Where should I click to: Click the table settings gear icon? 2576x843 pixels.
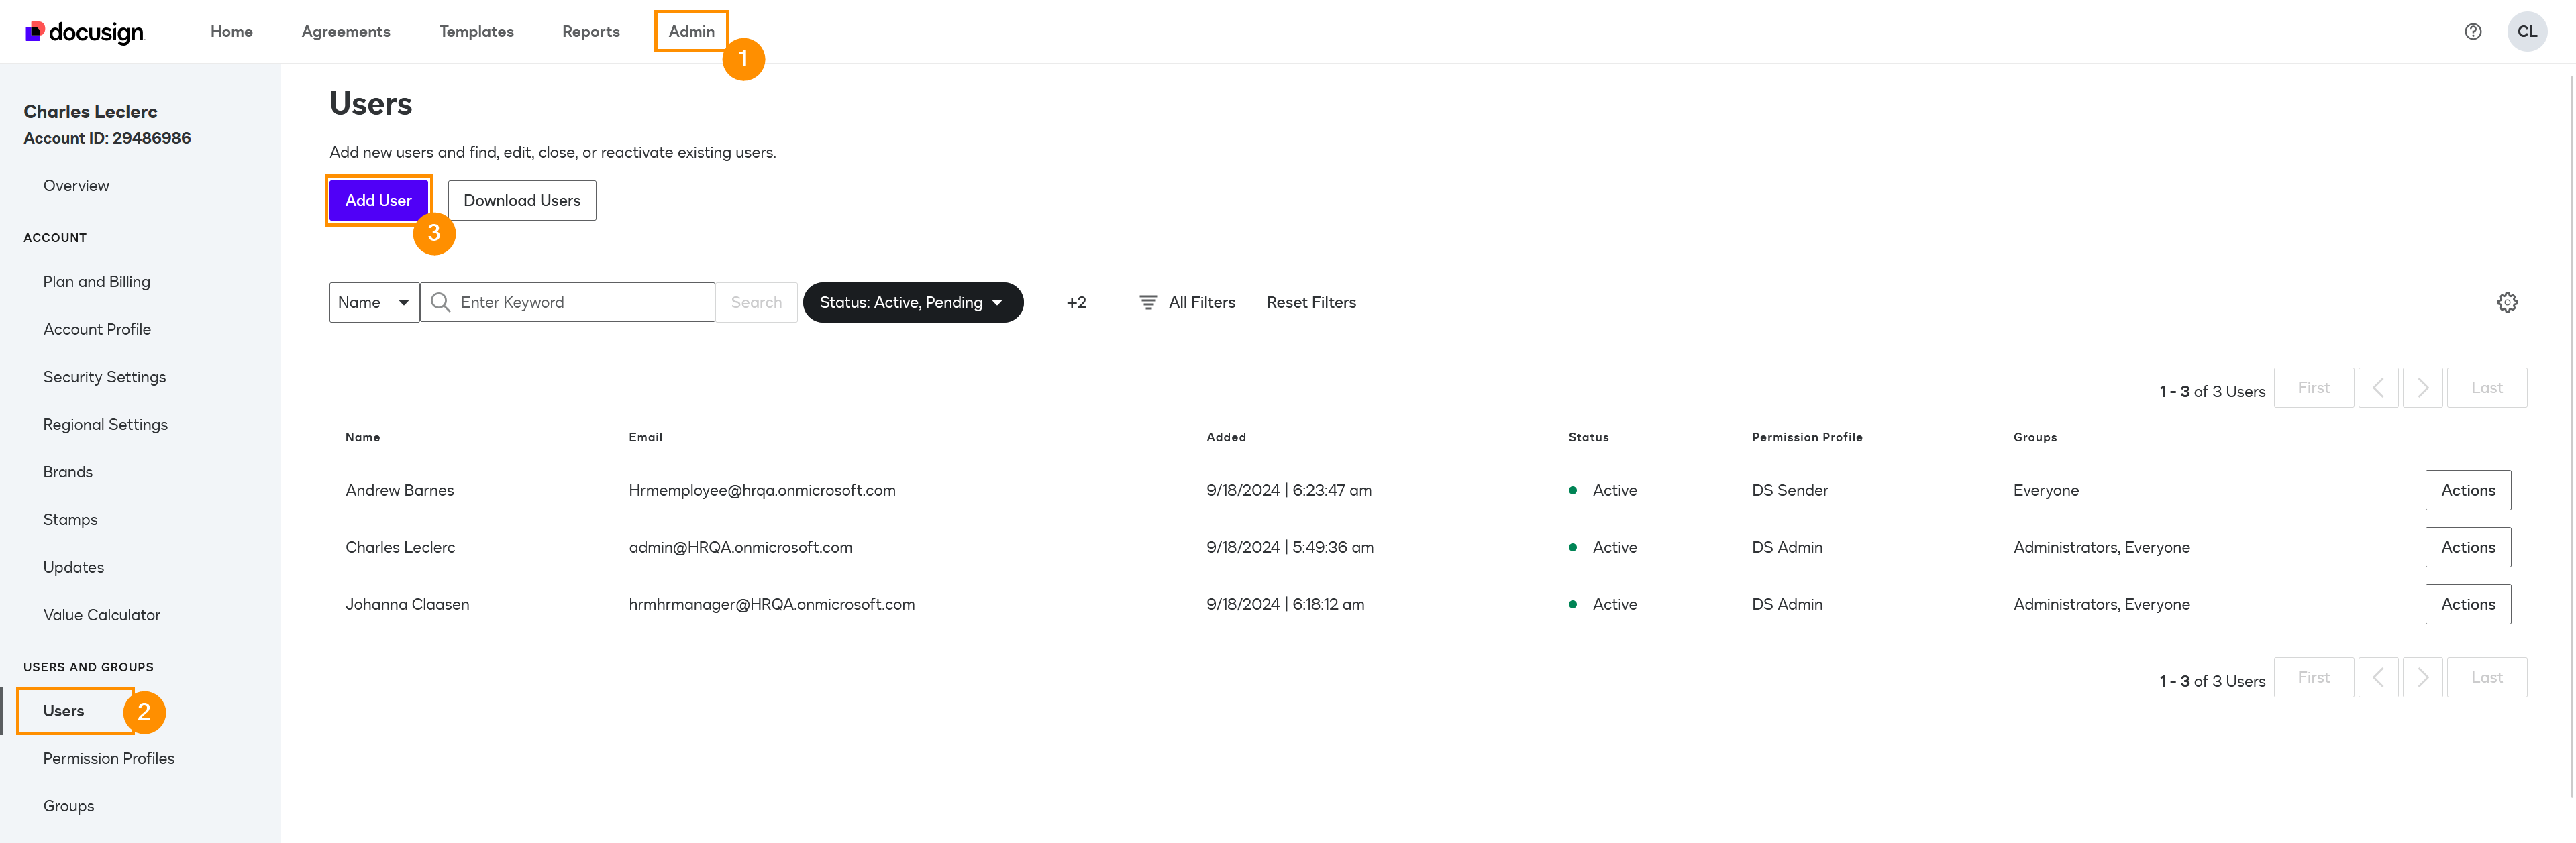point(2506,302)
